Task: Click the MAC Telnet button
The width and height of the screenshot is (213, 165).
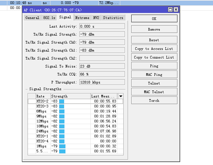Action: [154, 92]
